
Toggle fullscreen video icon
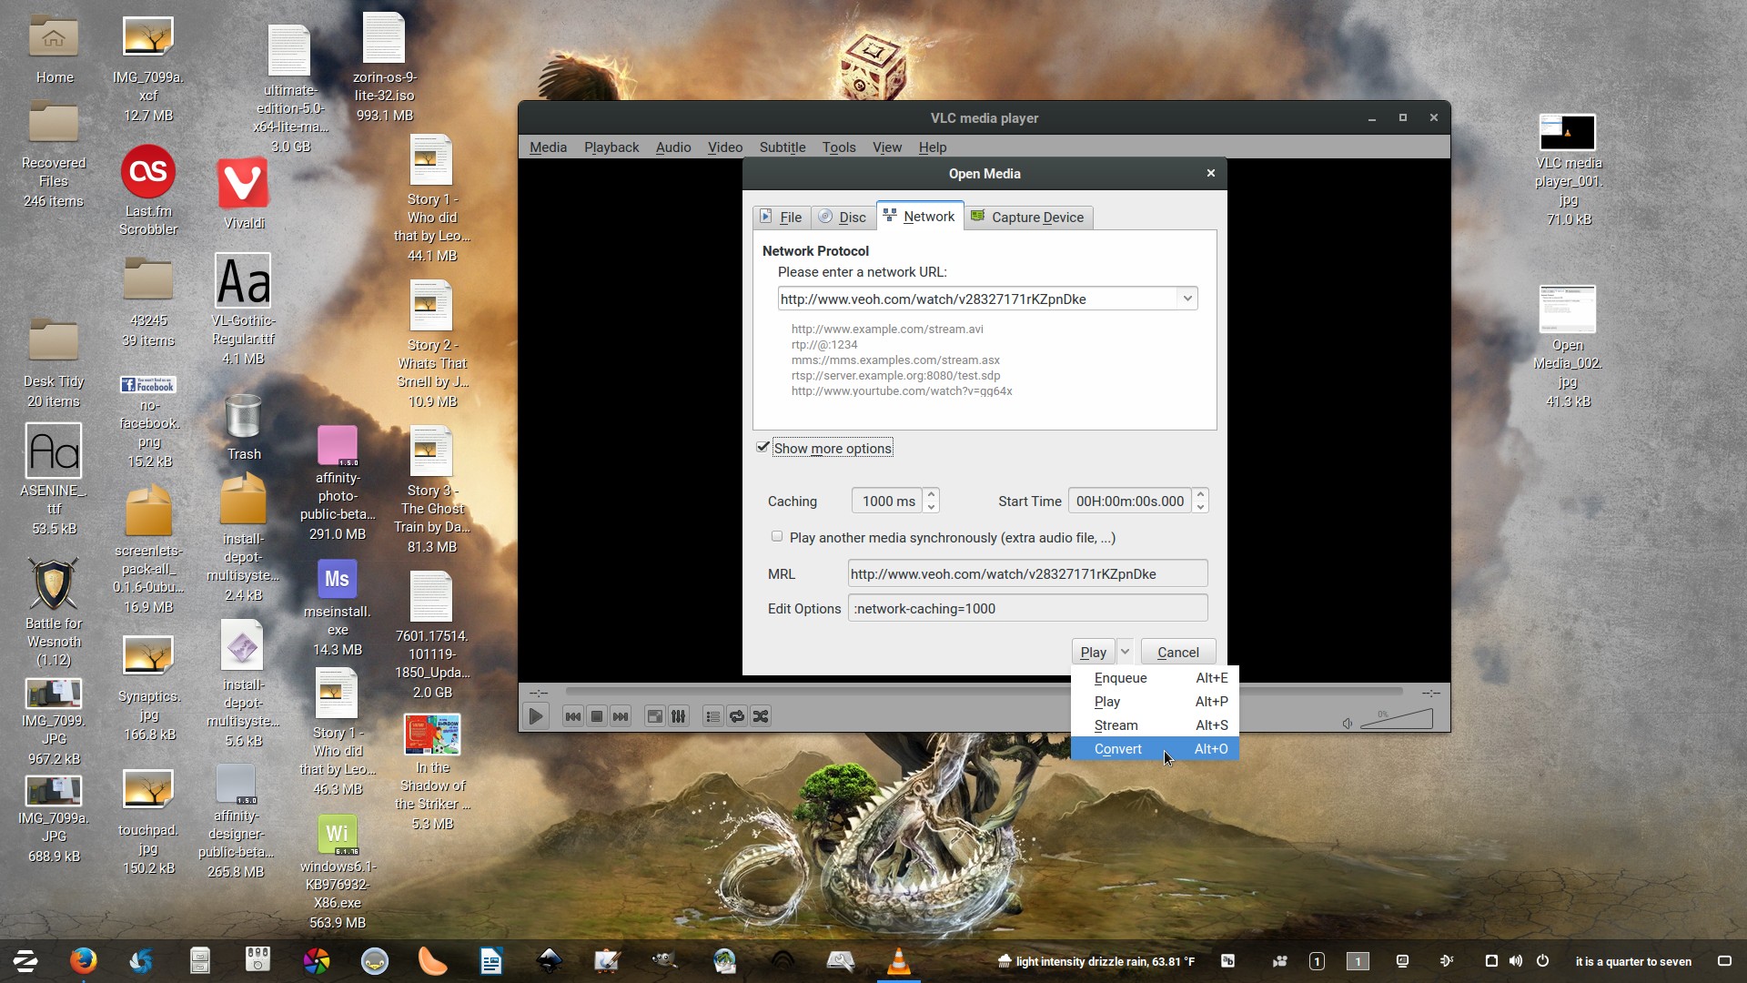654,716
